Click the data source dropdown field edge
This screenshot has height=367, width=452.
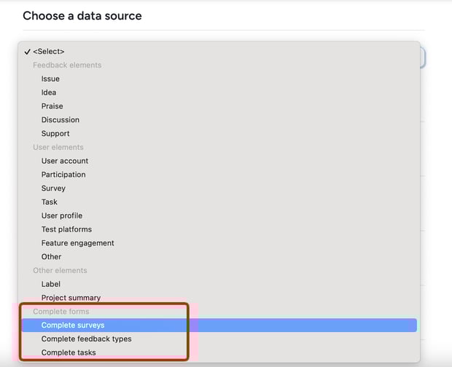pos(423,58)
